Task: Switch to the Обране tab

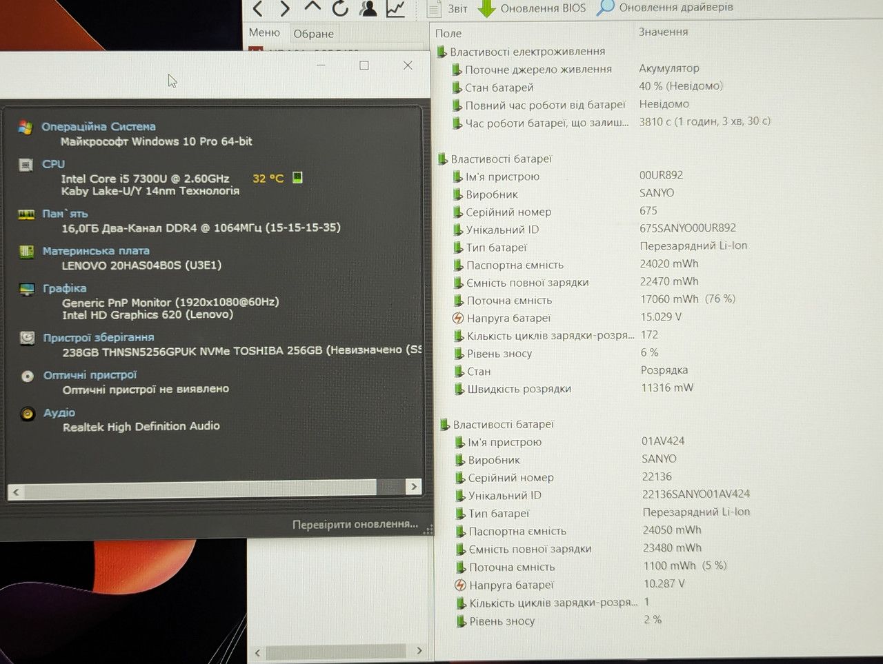Action: click(313, 34)
